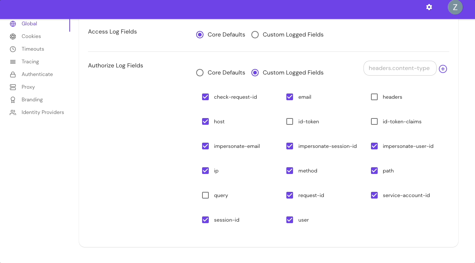The width and height of the screenshot is (475, 263).
Task: Enable the headers checkbox
Action: (374, 96)
